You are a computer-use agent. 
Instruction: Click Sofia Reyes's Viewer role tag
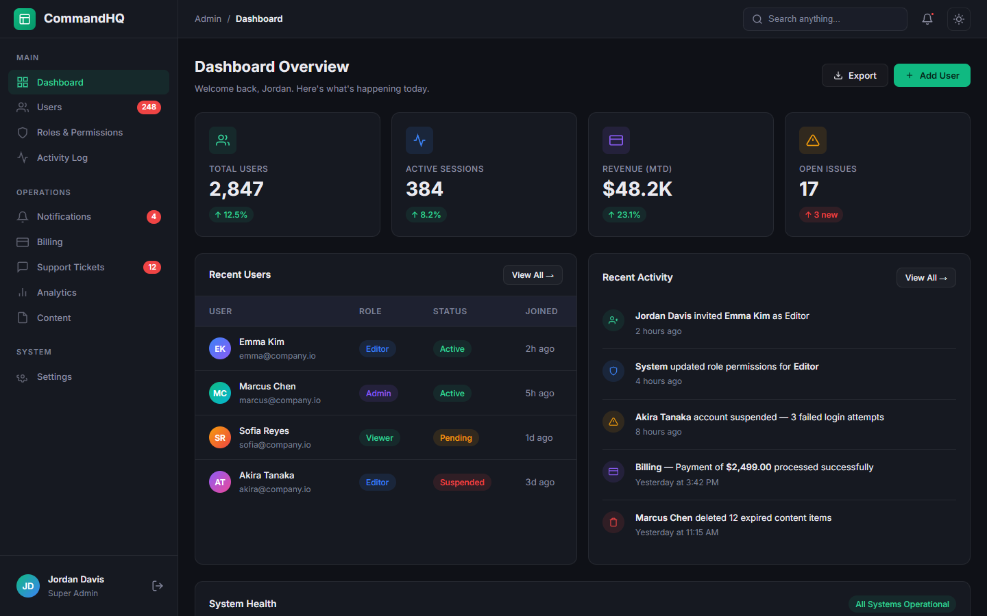point(380,438)
